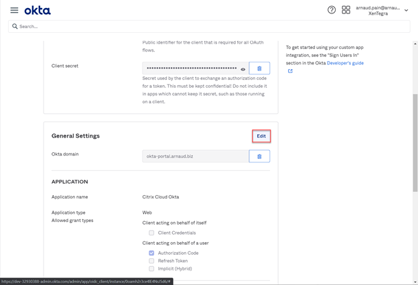Enable the Client Credentials checkbox
The height and width of the screenshot is (285, 418).
[x=151, y=233]
